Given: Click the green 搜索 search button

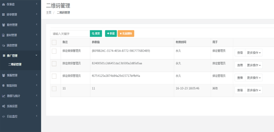Looking at the screenshot, I should point(96,34).
